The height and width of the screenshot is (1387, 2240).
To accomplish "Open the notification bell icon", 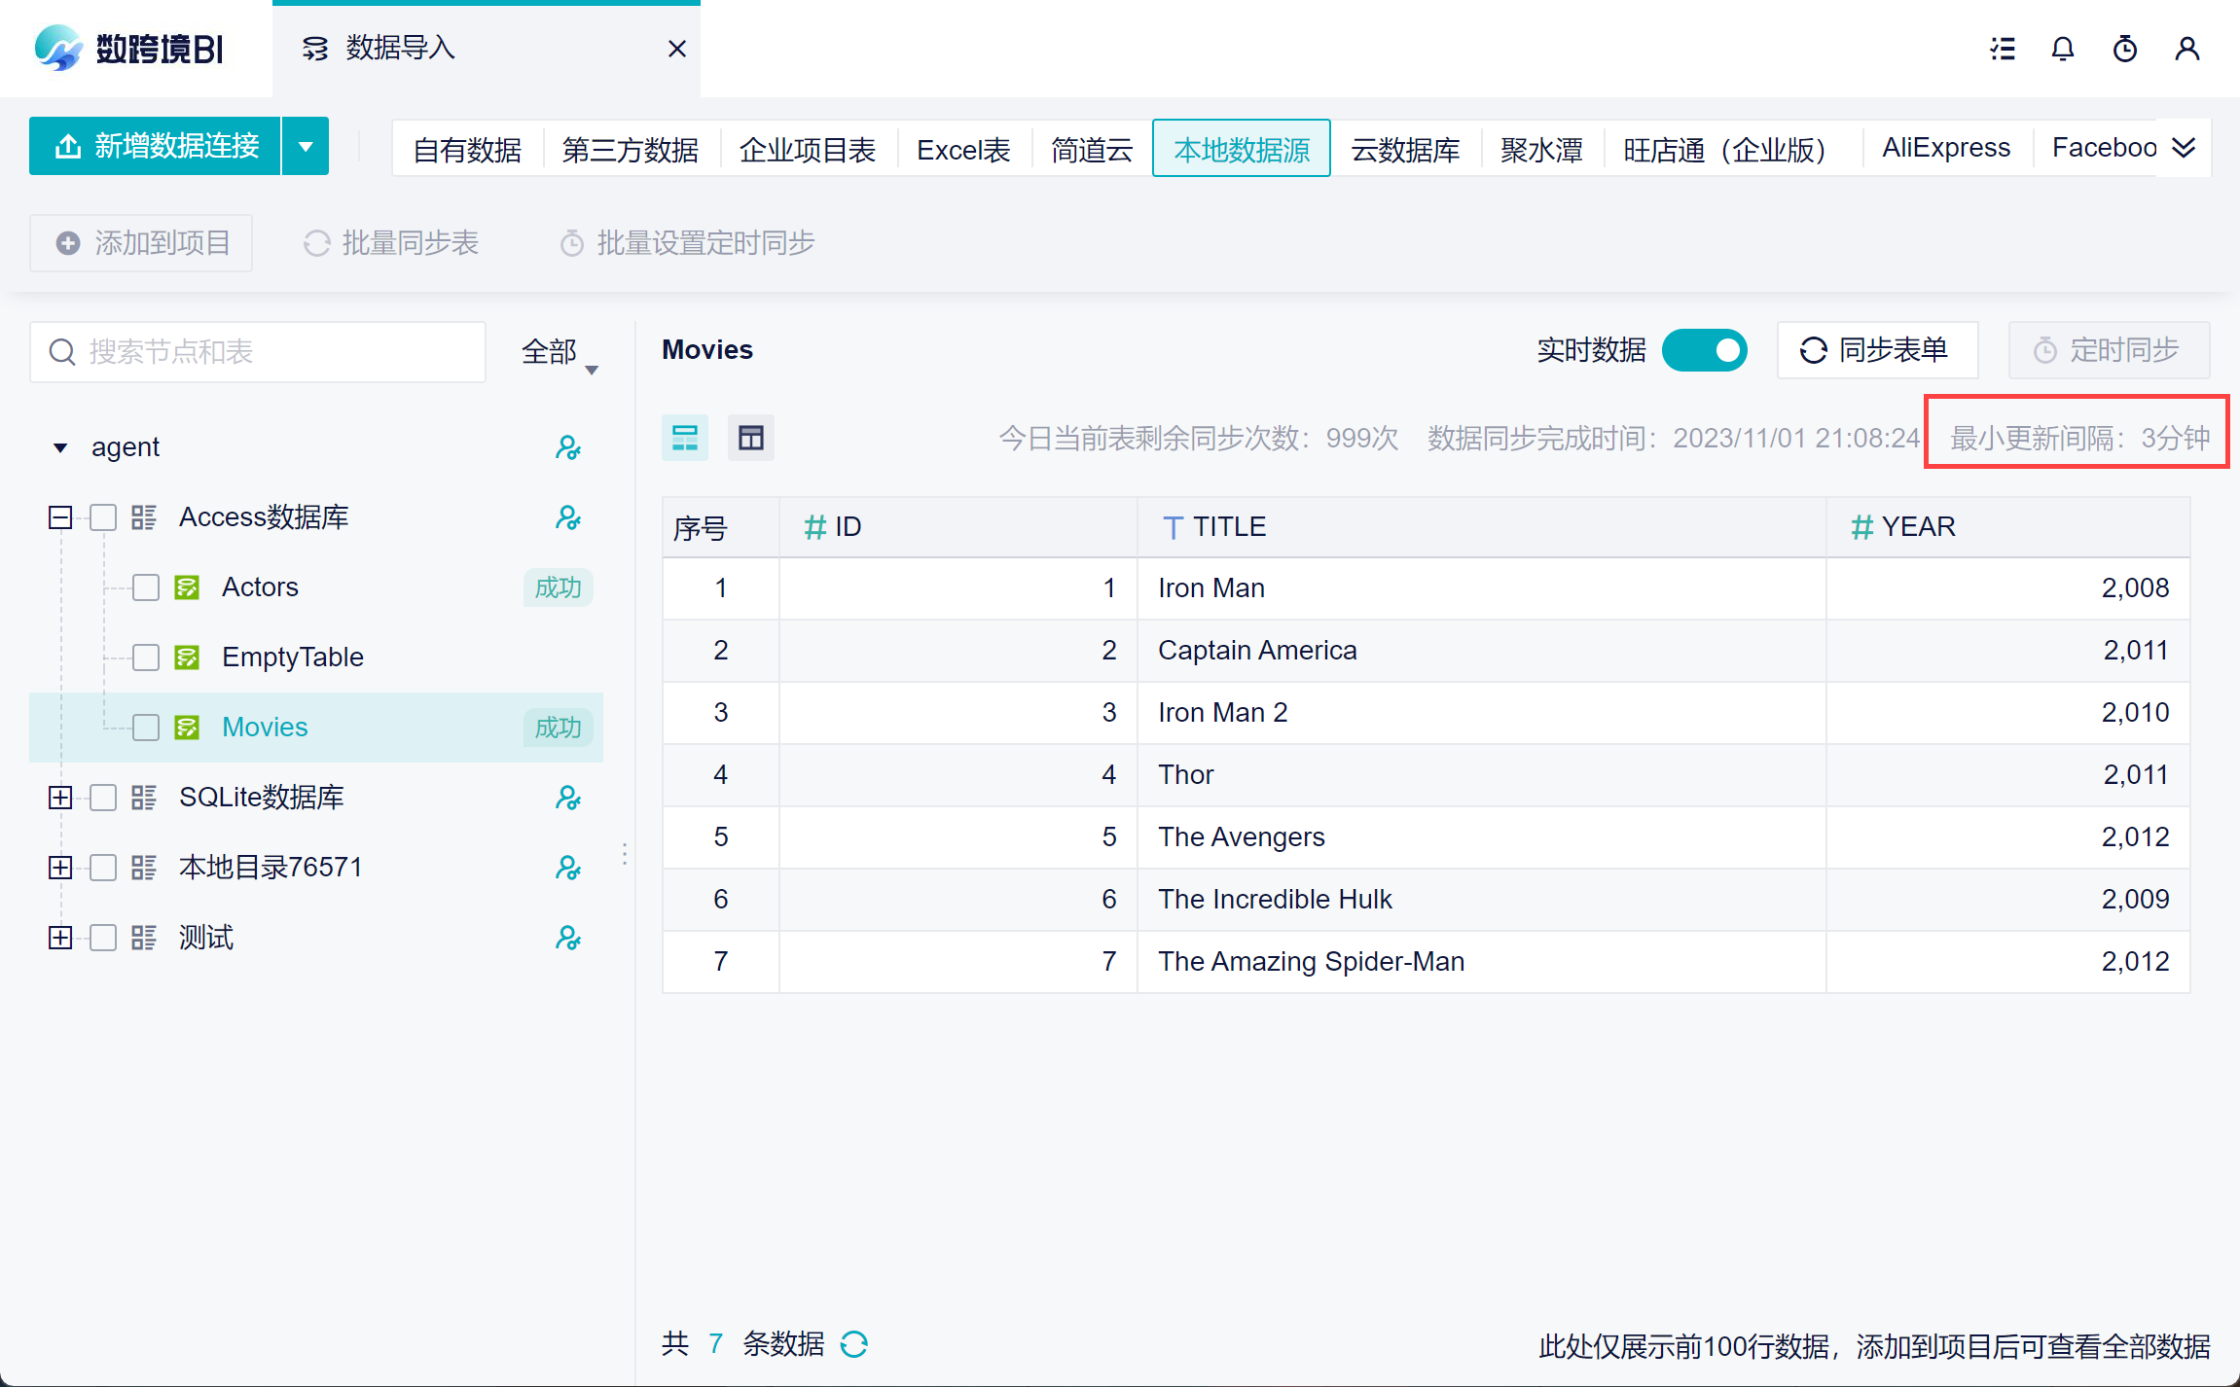I will [x=2062, y=49].
